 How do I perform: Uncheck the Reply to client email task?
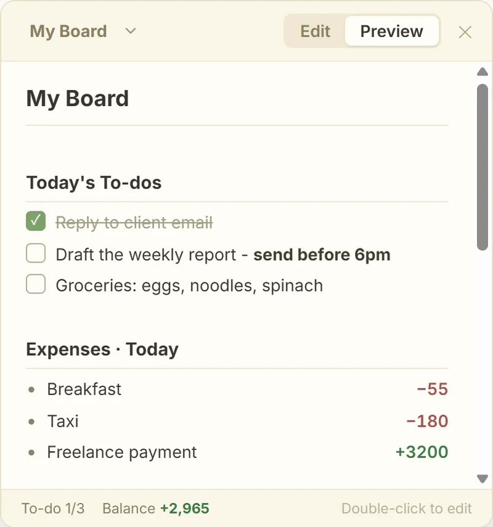tap(36, 221)
